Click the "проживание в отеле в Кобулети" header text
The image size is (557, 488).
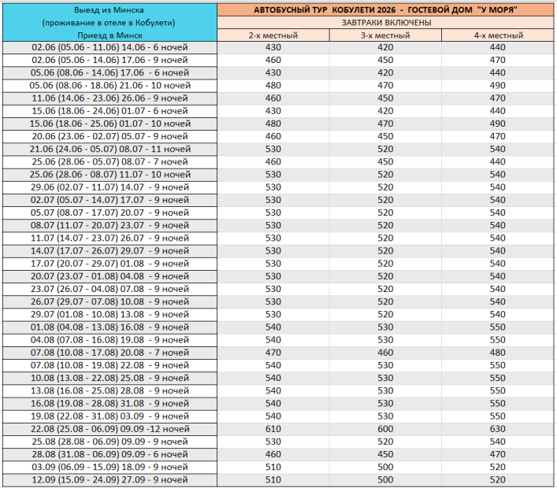[108, 23]
